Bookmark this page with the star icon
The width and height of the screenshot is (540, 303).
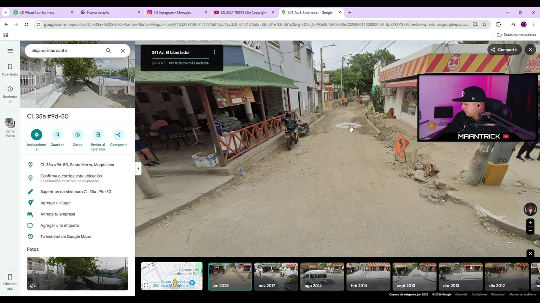484,24
